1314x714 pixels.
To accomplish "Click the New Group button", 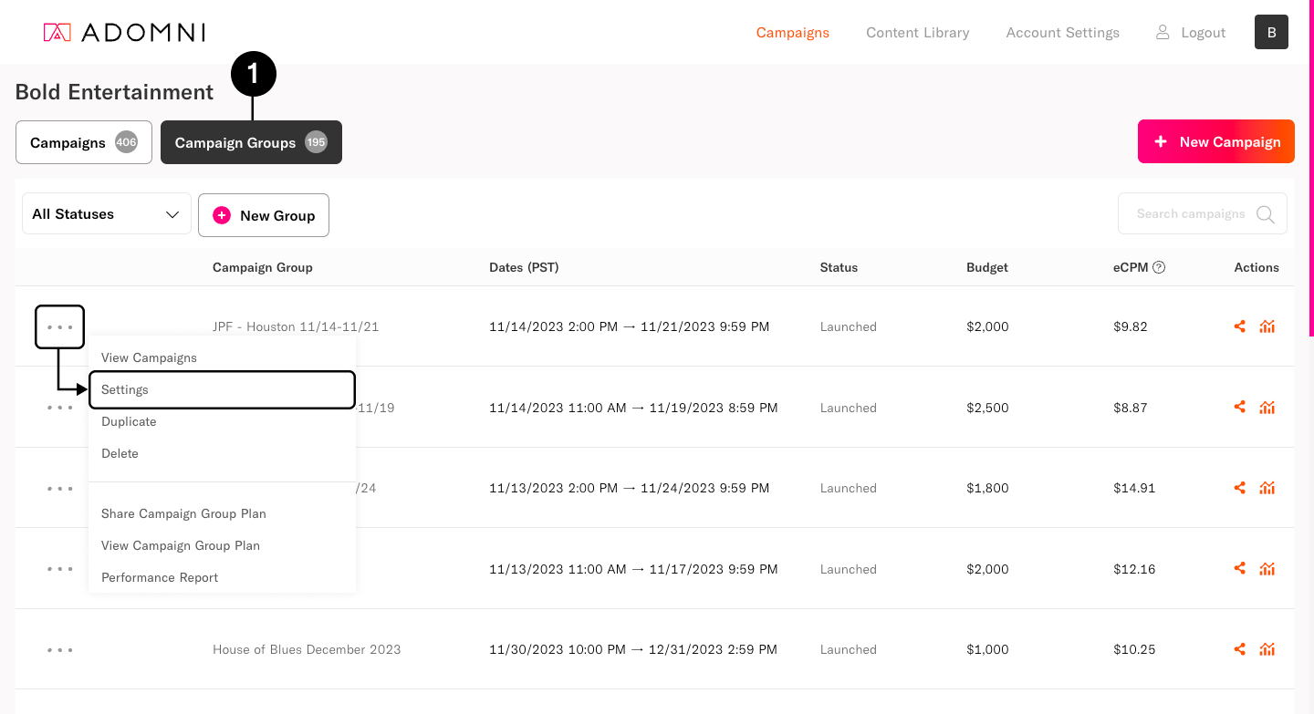I will (264, 215).
